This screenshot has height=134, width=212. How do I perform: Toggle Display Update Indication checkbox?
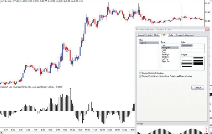pyautogui.click(x=140, y=73)
